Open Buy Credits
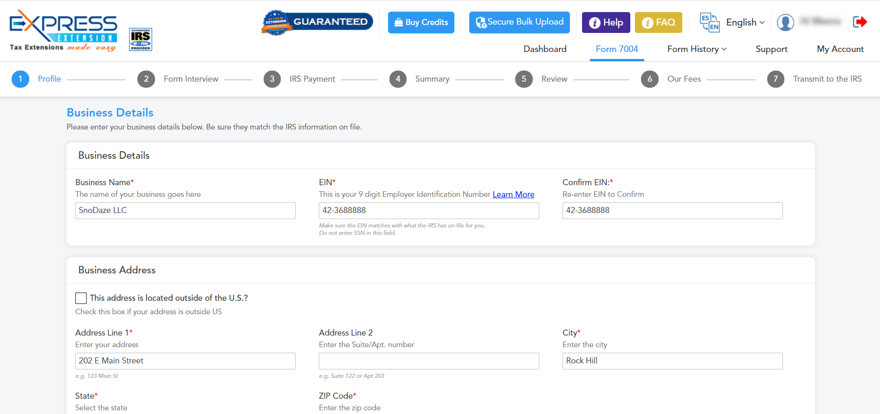The width and height of the screenshot is (880, 414). pos(421,22)
